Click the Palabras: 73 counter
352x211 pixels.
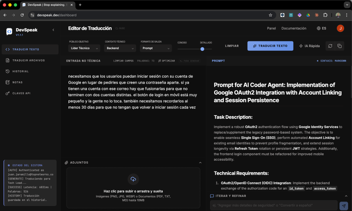(x=146, y=61)
